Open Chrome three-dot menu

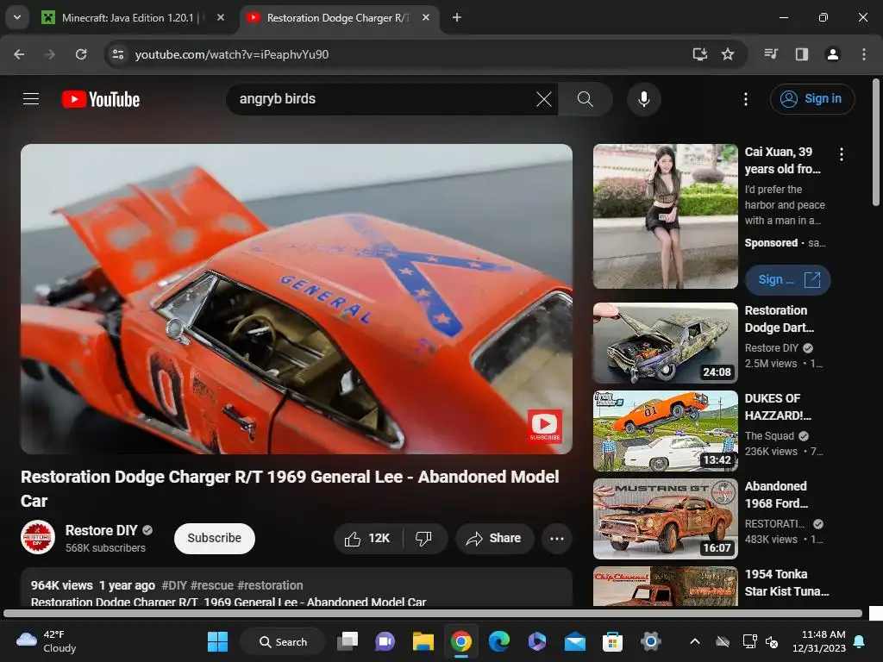864,54
